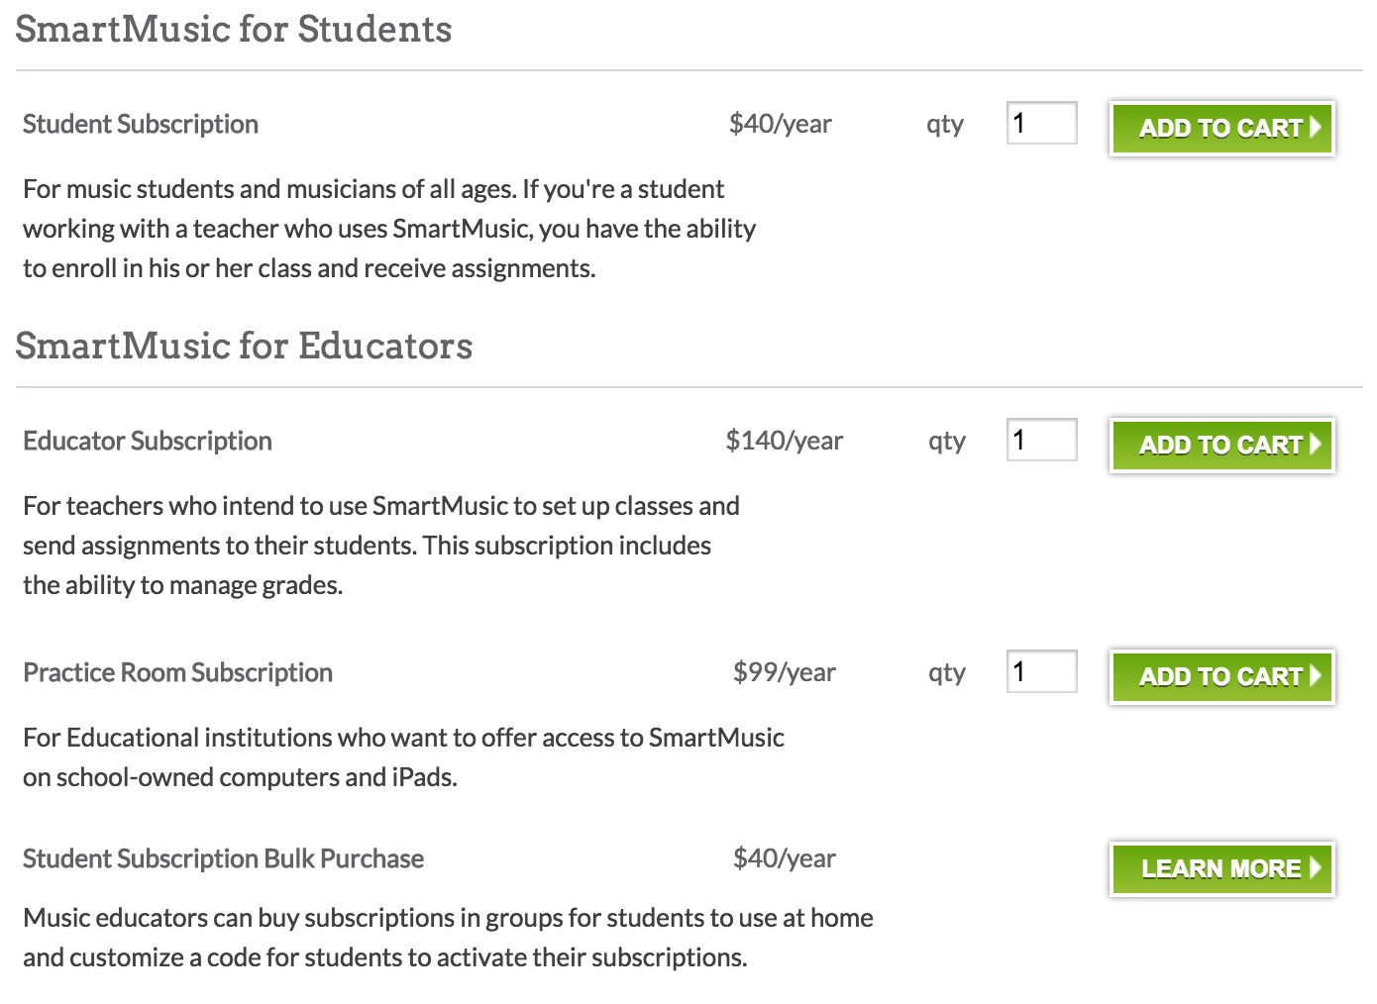Click arrow icon on Student Add to Cart

[x=1316, y=128]
